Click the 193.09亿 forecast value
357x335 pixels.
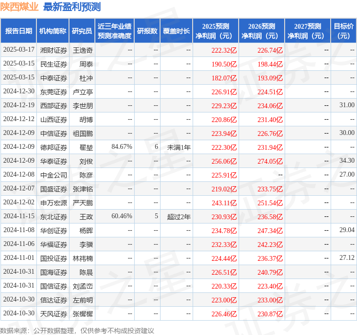(270, 78)
